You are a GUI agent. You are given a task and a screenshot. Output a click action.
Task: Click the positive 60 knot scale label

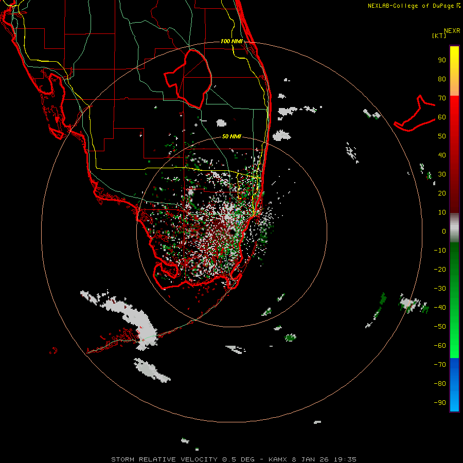pos(442,117)
